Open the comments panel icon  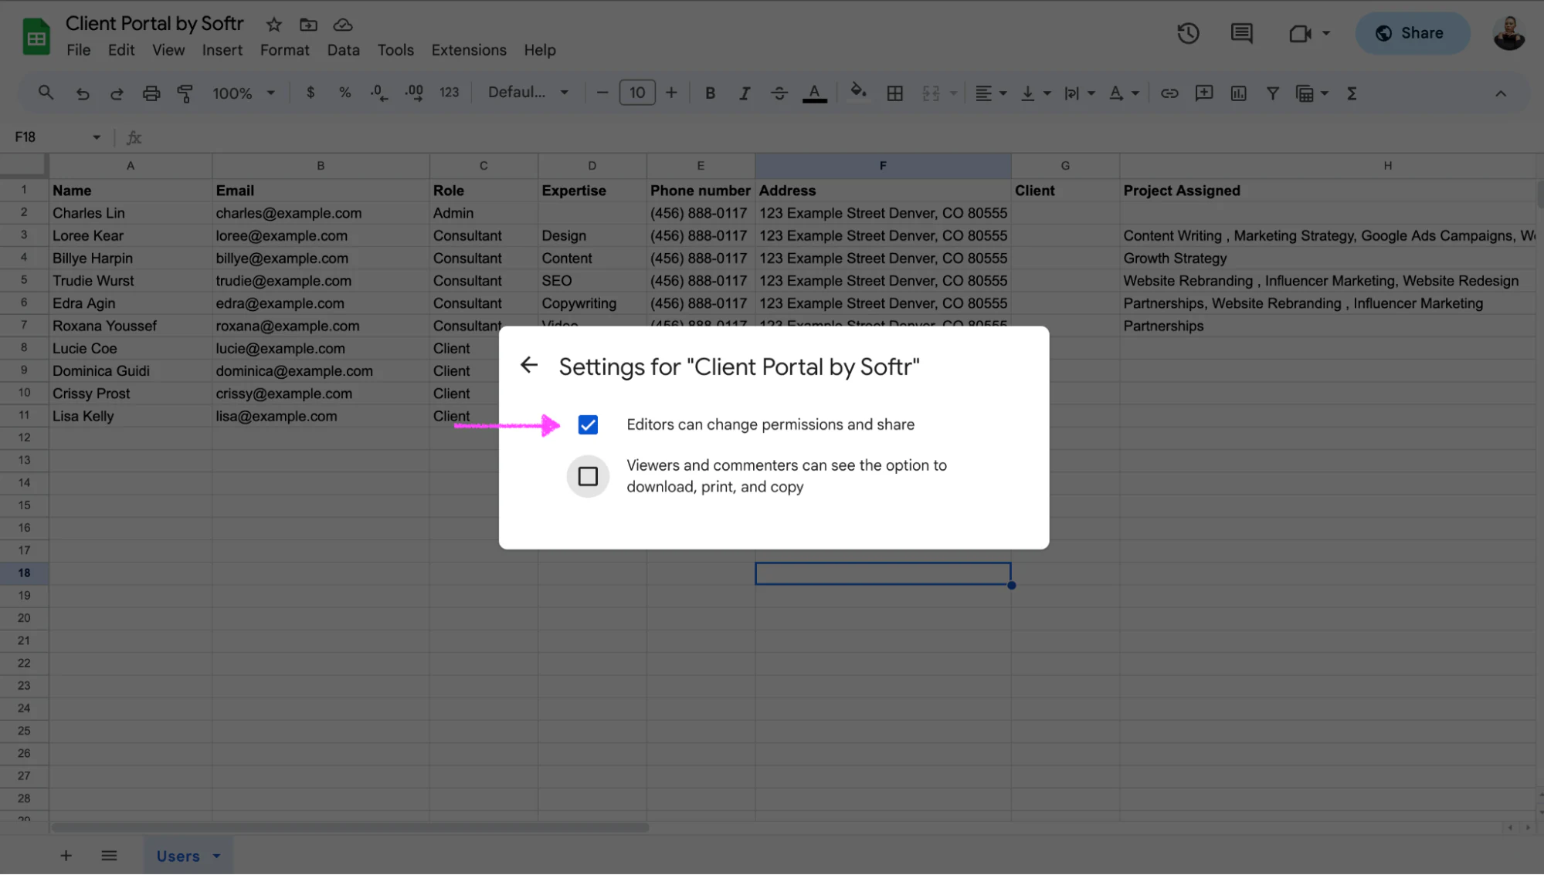click(1241, 33)
